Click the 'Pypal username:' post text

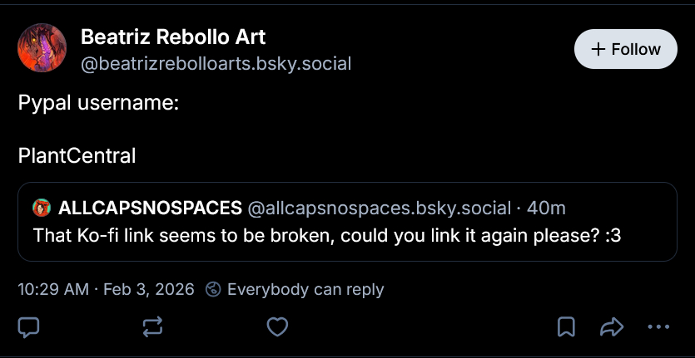click(x=99, y=104)
